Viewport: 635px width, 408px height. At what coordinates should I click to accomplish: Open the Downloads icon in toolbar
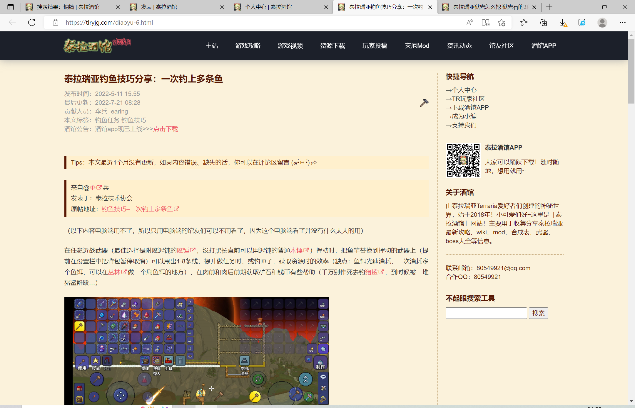click(563, 23)
